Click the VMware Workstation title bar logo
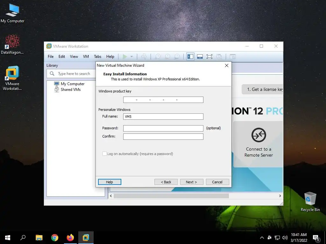 [x=49, y=46]
